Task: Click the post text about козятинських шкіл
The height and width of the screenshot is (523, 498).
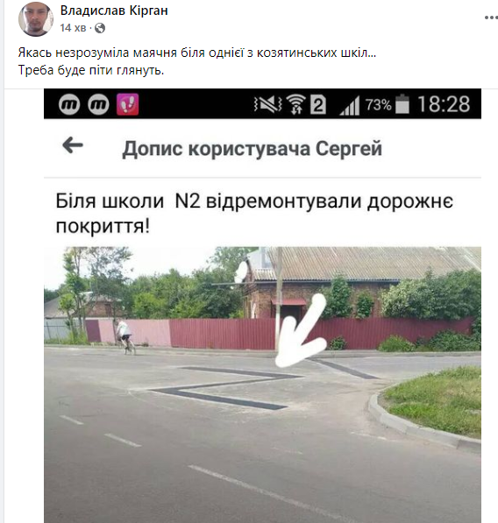Action: [197, 61]
